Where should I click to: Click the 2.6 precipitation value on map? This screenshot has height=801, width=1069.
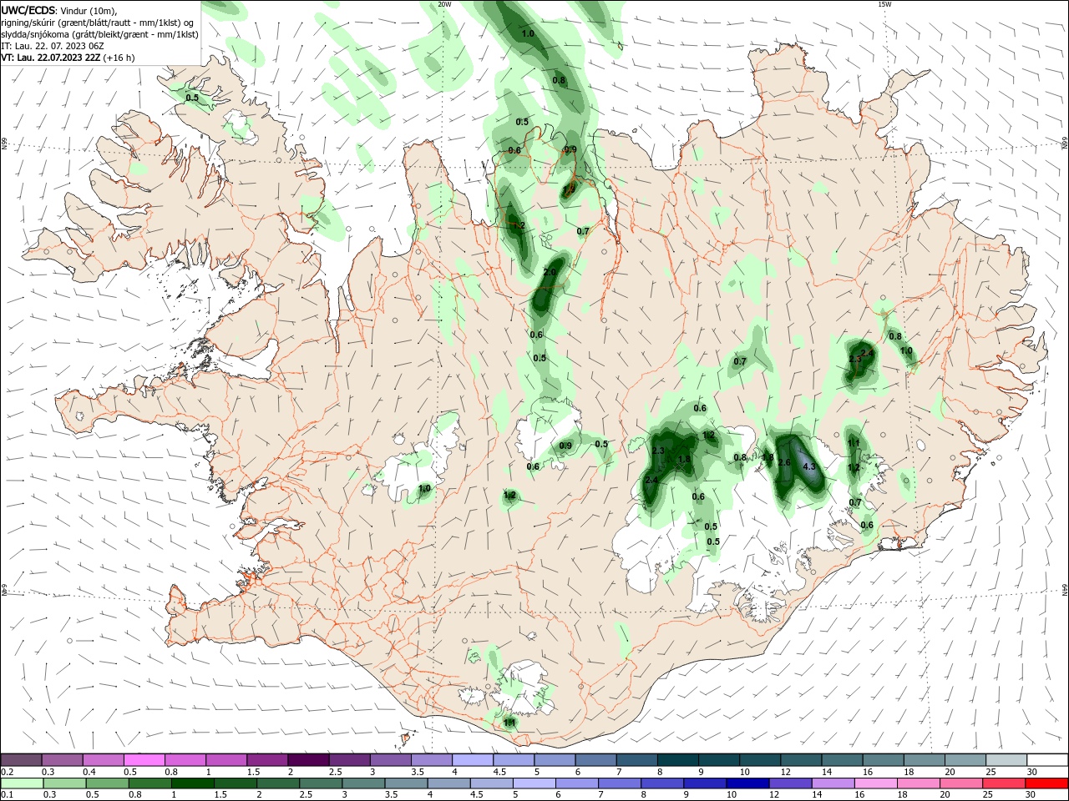(x=784, y=462)
